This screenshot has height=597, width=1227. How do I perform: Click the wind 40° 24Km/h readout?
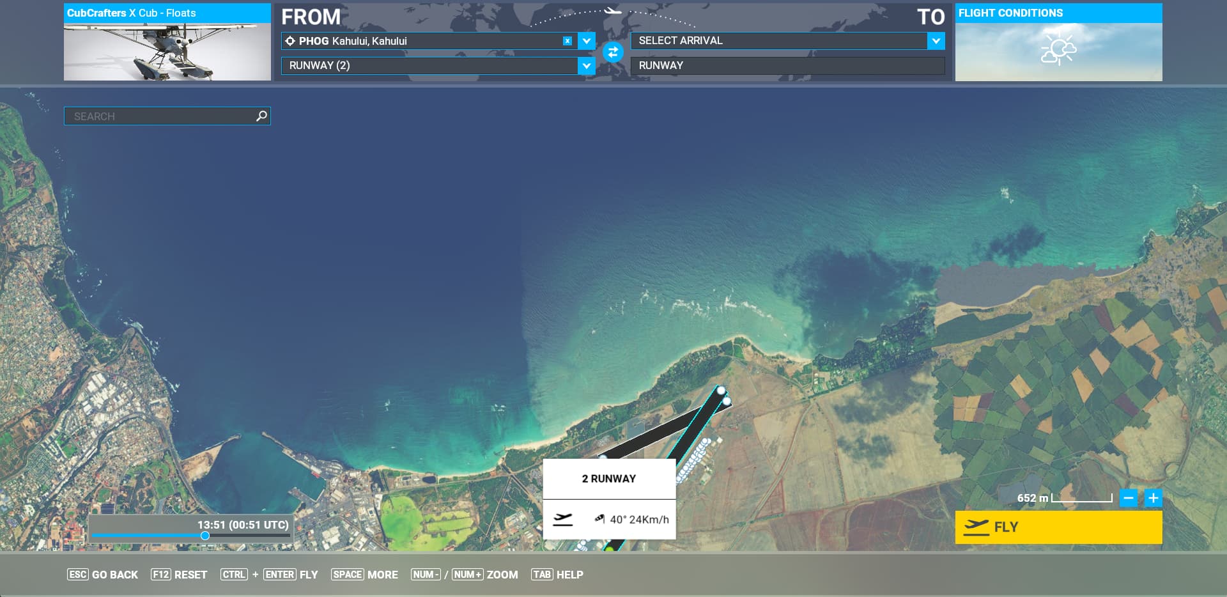pyautogui.click(x=632, y=519)
